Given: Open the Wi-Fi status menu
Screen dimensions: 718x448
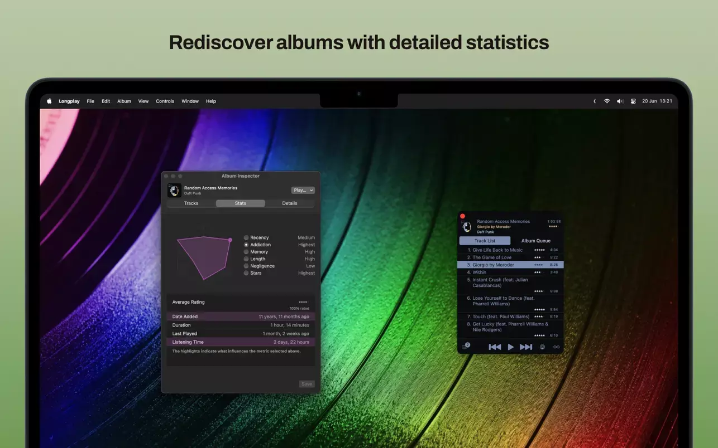Looking at the screenshot, I should coord(607,101).
